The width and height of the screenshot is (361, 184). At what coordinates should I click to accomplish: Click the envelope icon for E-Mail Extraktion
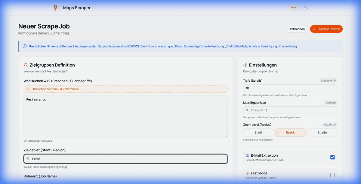pyautogui.click(x=248, y=155)
